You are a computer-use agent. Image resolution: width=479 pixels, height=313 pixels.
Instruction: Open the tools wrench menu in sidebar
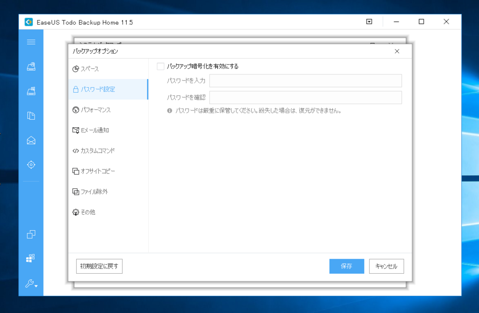pos(31,284)
